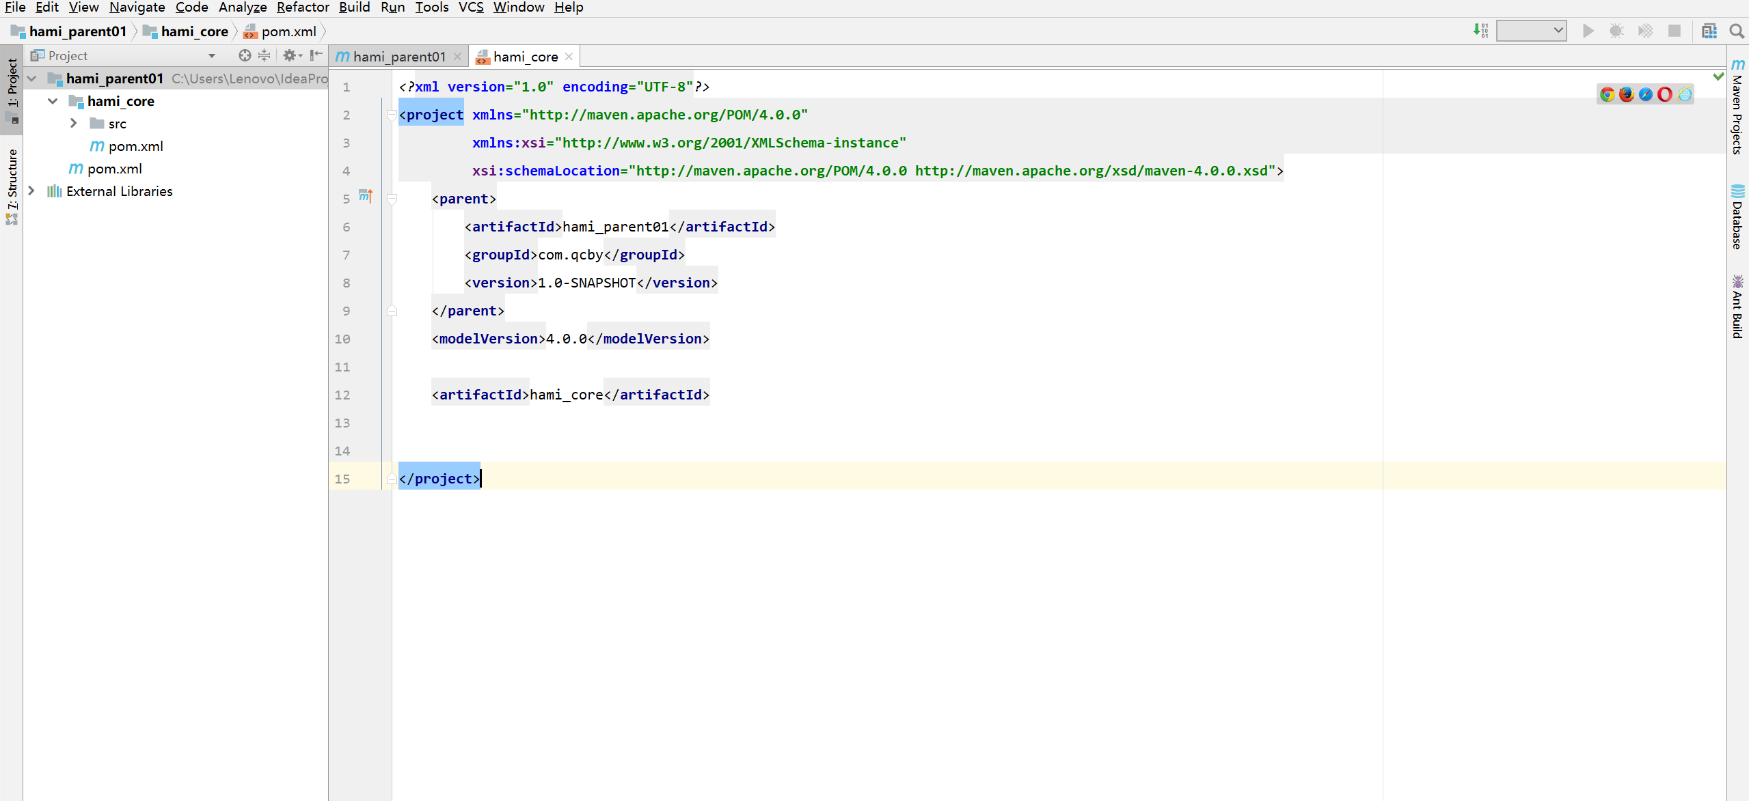
Task: Select pom.xml under hami_core
Action: 135,146
